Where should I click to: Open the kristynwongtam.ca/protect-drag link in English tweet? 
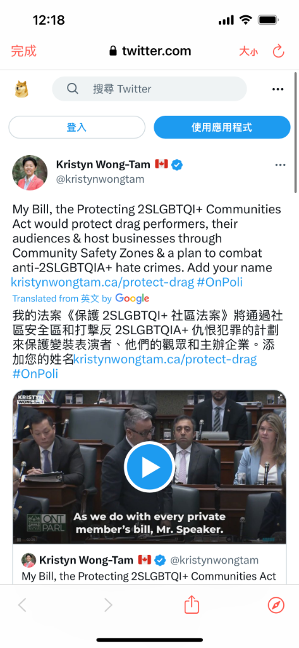coord(102,282)
